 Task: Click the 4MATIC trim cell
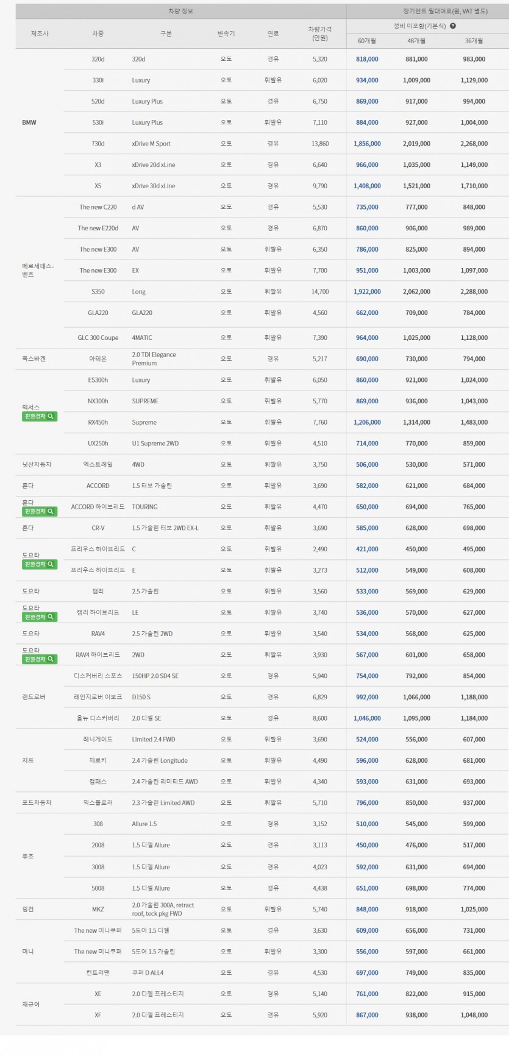point(142,338)
